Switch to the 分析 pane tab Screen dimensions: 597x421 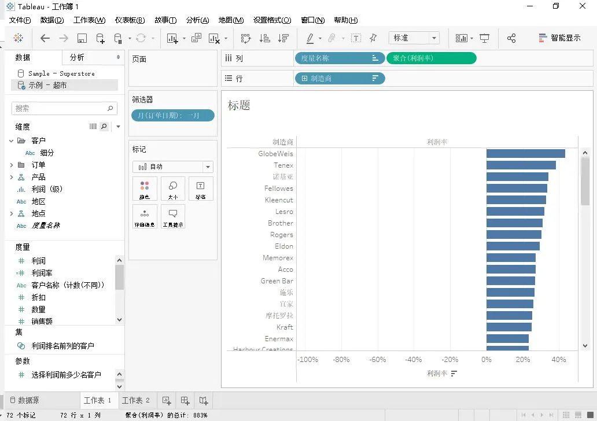coord(77,57)
